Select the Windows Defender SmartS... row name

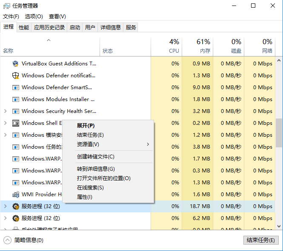57,87
